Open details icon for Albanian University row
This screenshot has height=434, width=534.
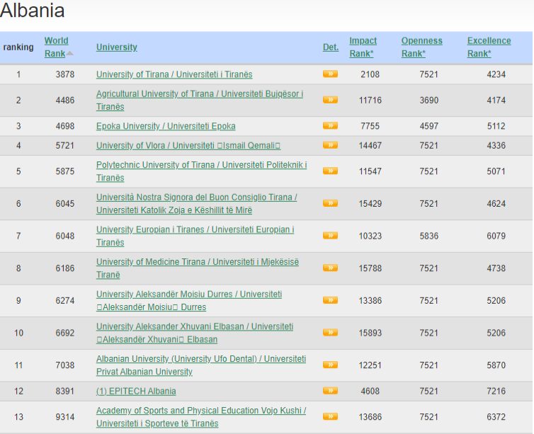coord(329,365)
